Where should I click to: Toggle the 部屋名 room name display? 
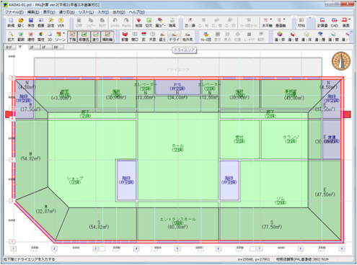84,37
